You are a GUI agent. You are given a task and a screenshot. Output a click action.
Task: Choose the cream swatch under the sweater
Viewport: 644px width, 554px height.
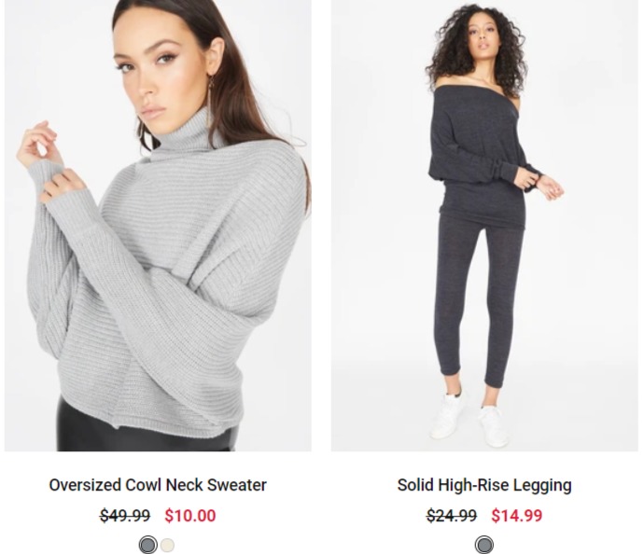coord(168,545)
